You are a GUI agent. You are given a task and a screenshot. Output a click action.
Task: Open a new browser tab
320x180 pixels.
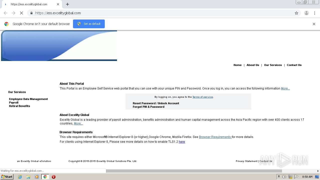pos(67,4)
